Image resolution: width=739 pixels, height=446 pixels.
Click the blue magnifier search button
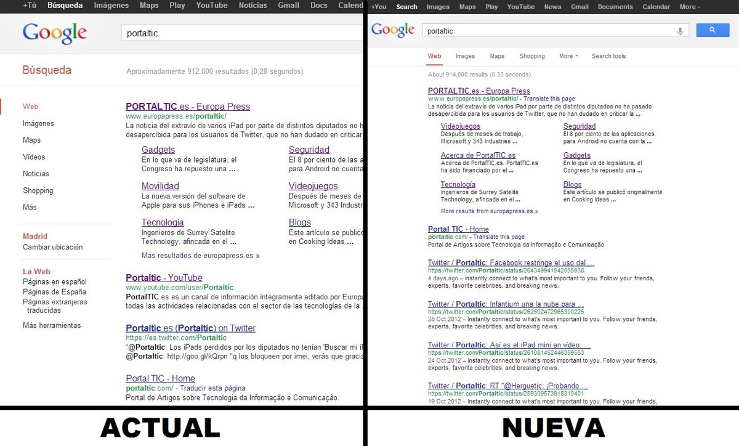click(x=713, y=30)
